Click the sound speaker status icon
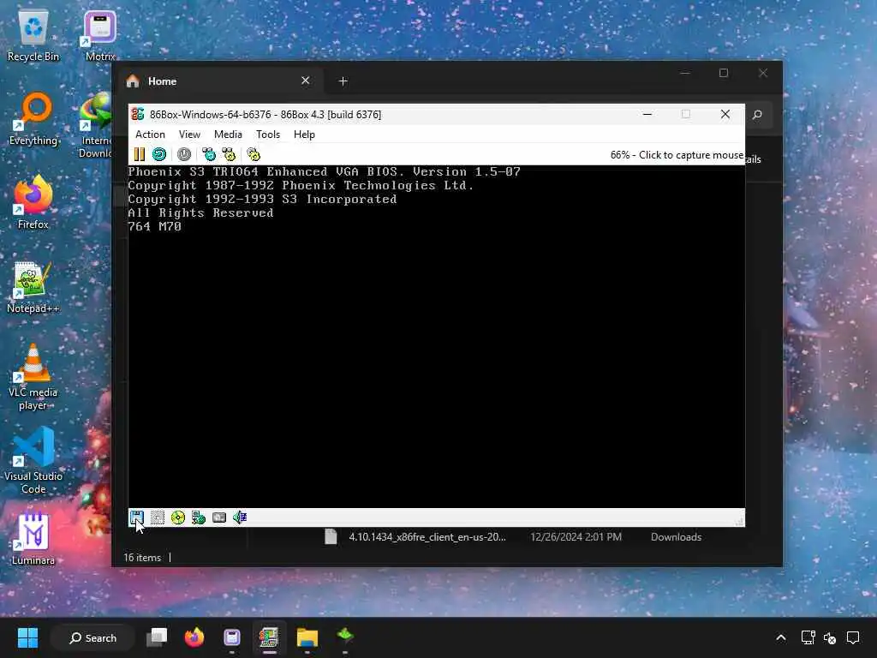 coord(240,517)
